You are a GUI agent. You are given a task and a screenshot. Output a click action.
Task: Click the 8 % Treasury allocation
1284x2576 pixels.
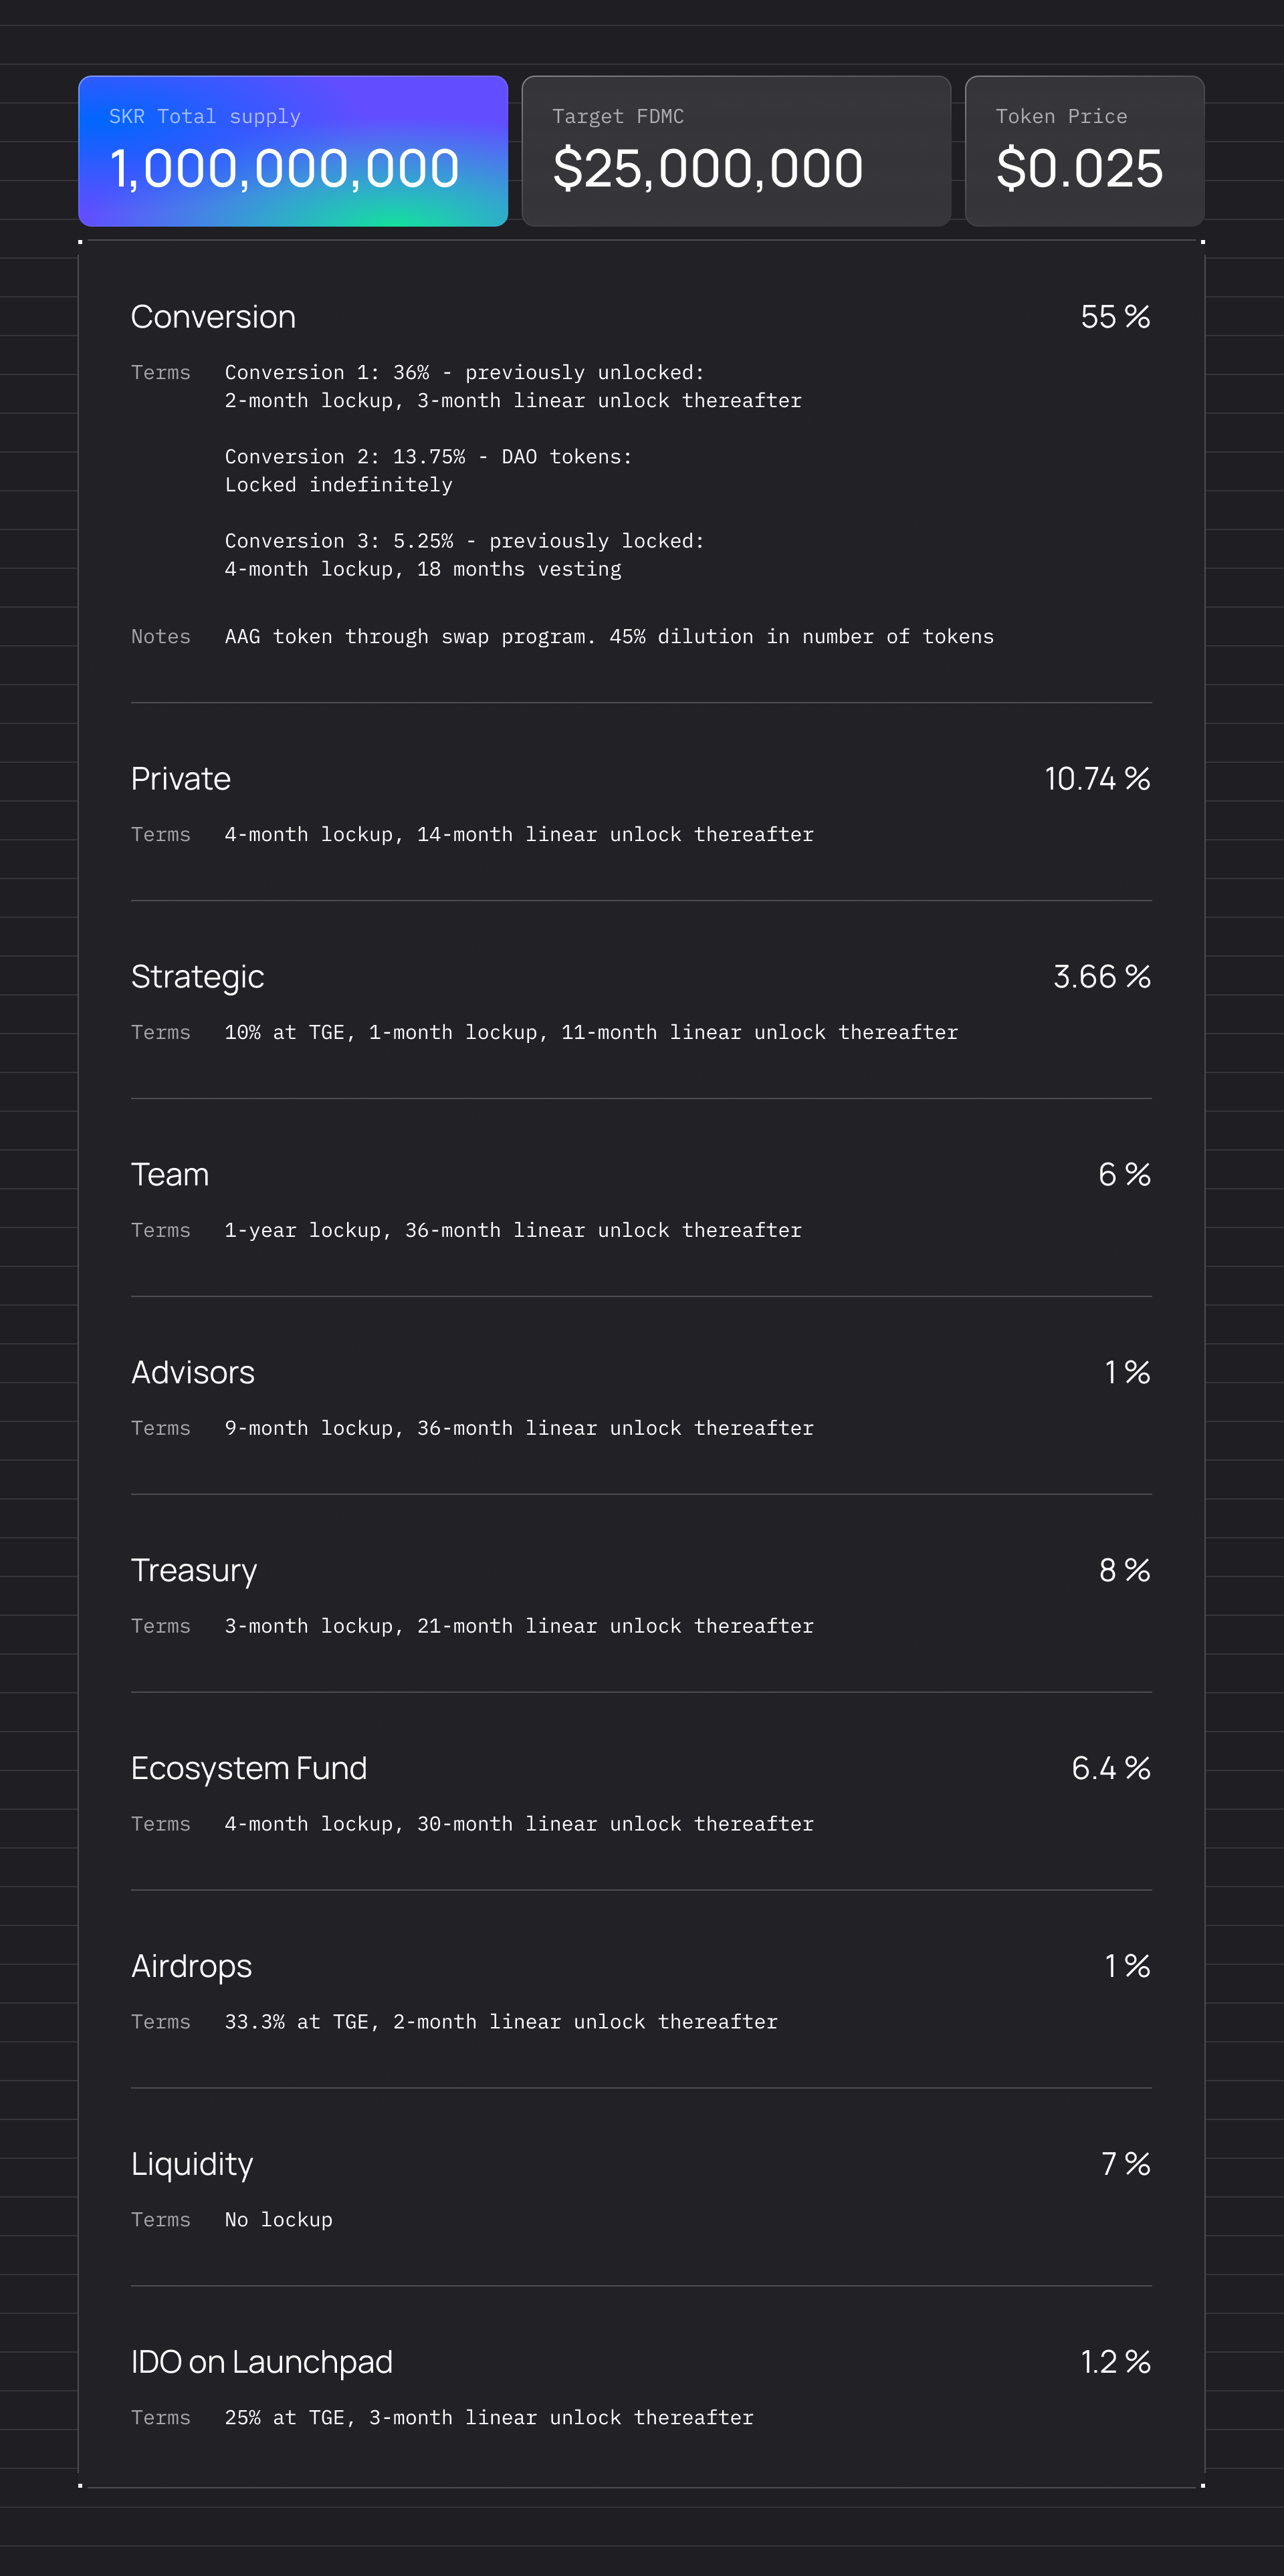[x=1124, y=1571]
